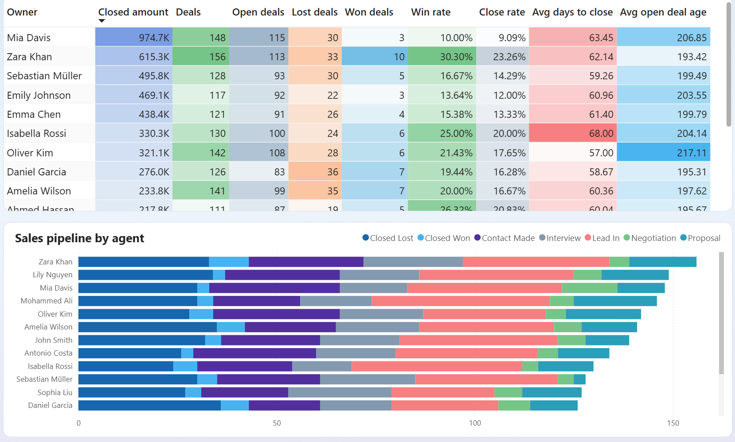Click the Avg days to close header
This screenshot has height=442, width=735.
(x=572, y=12)
